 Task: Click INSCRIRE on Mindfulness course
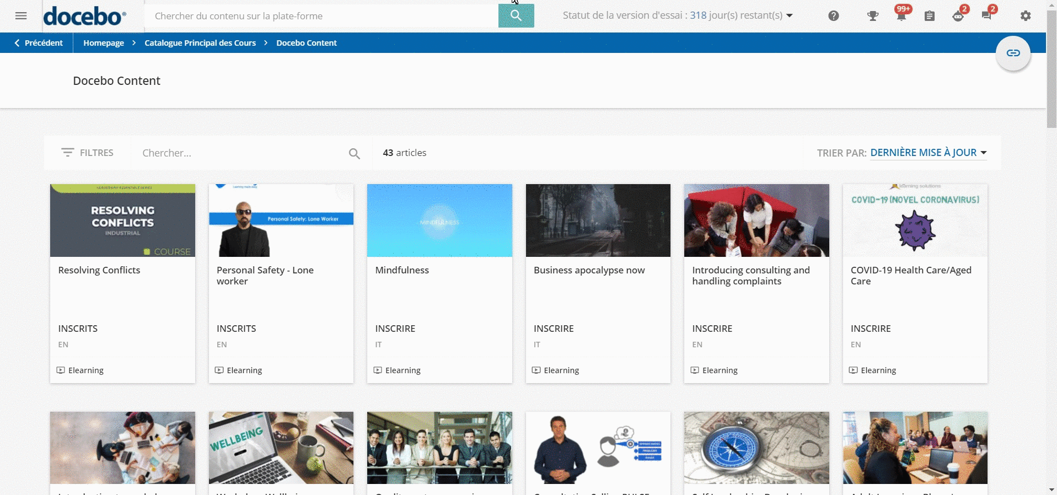pos(395,329)
